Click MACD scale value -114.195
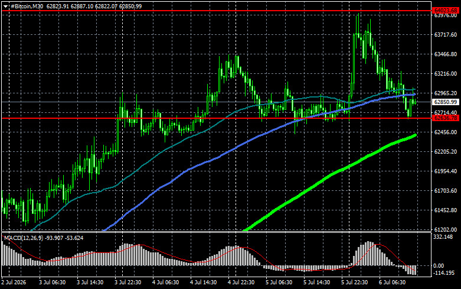Viewport: 461px width, 289px height. click(x=444, y=273)
